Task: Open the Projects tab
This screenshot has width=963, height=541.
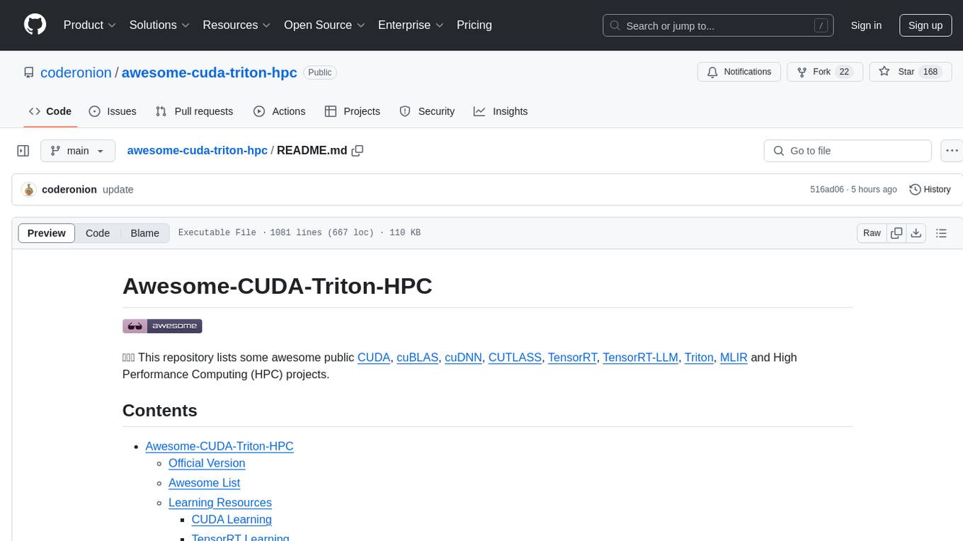Action: pyautogui.click(x=353, y=111)
